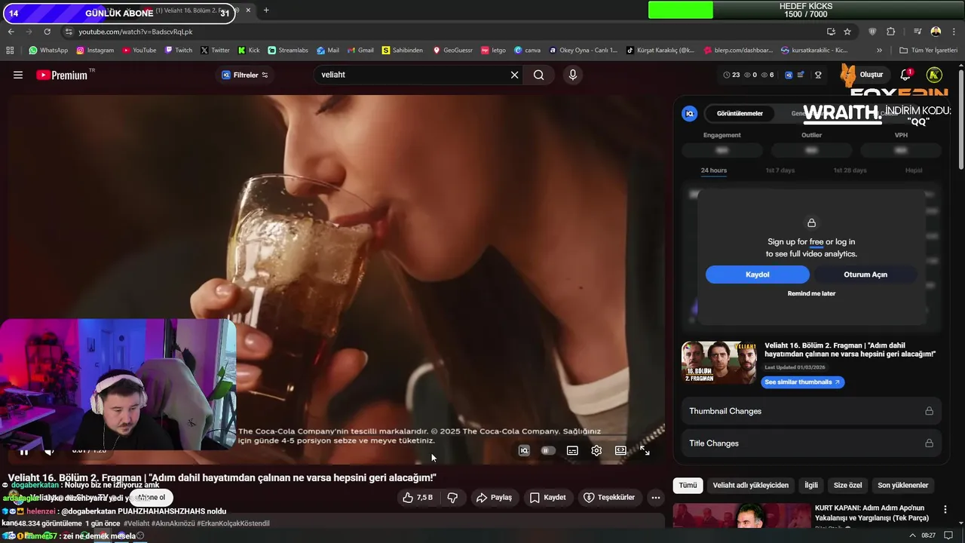Toggle subtitles with the captions icon

[572, 451]
